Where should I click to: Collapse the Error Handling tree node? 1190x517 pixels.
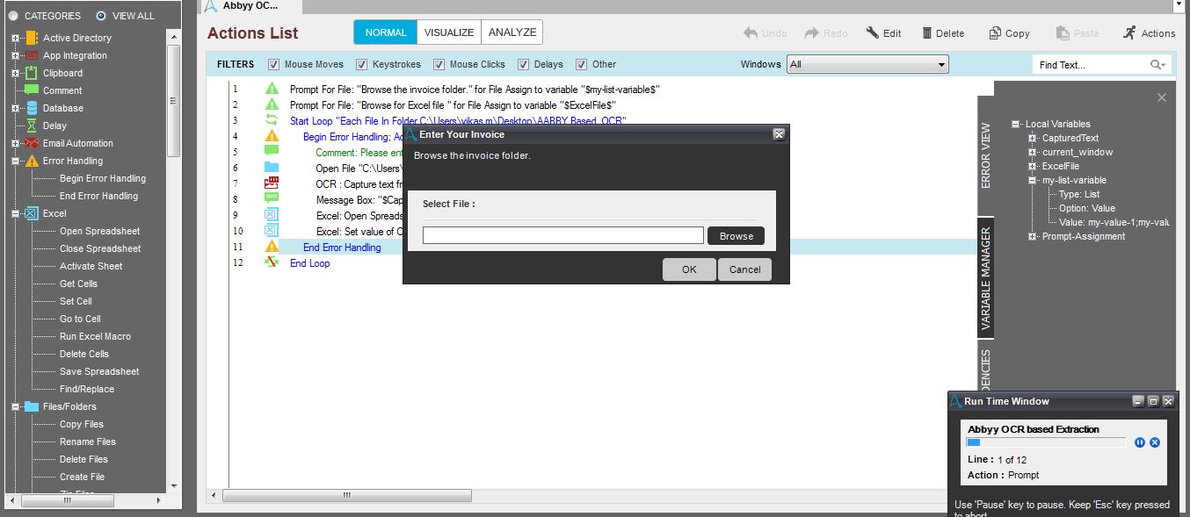coord(15,161)
